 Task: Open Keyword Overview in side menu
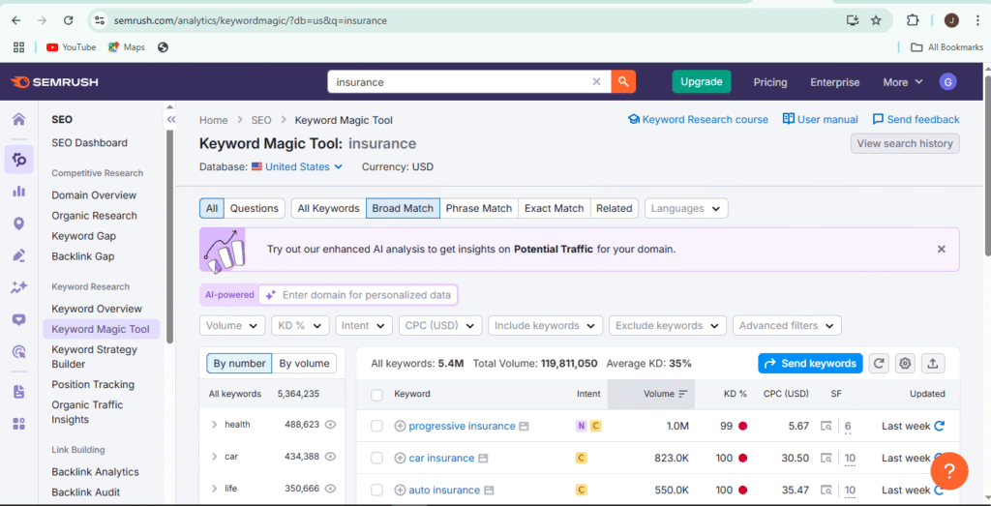[x=97, y=309]
